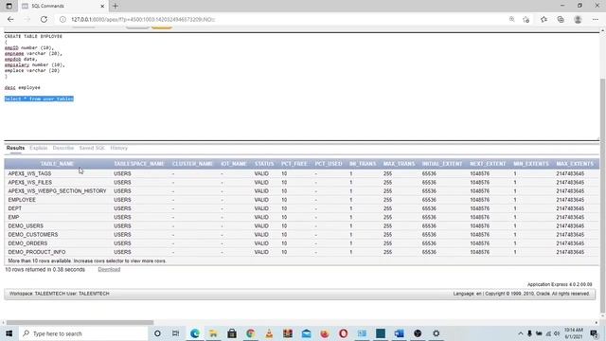The width and height of the screenshot is (606, 341).
Task: Open Microsoft Store from the taskbar
Action: pyautogui.click(x=231, y=333)
